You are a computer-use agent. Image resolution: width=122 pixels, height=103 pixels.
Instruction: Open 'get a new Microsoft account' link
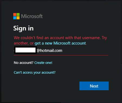[60, 43]
